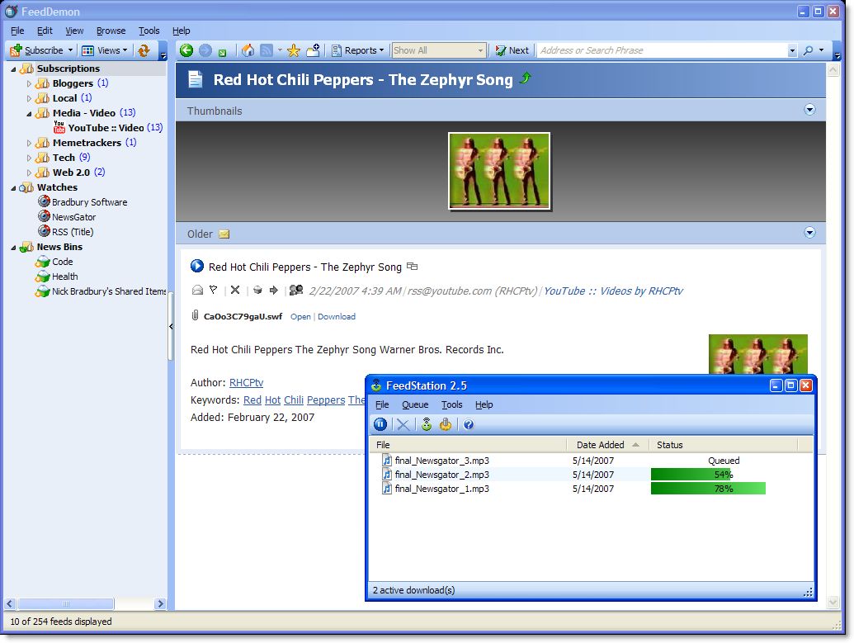Pause downloads in FeedStation

(x=380, y=424)
